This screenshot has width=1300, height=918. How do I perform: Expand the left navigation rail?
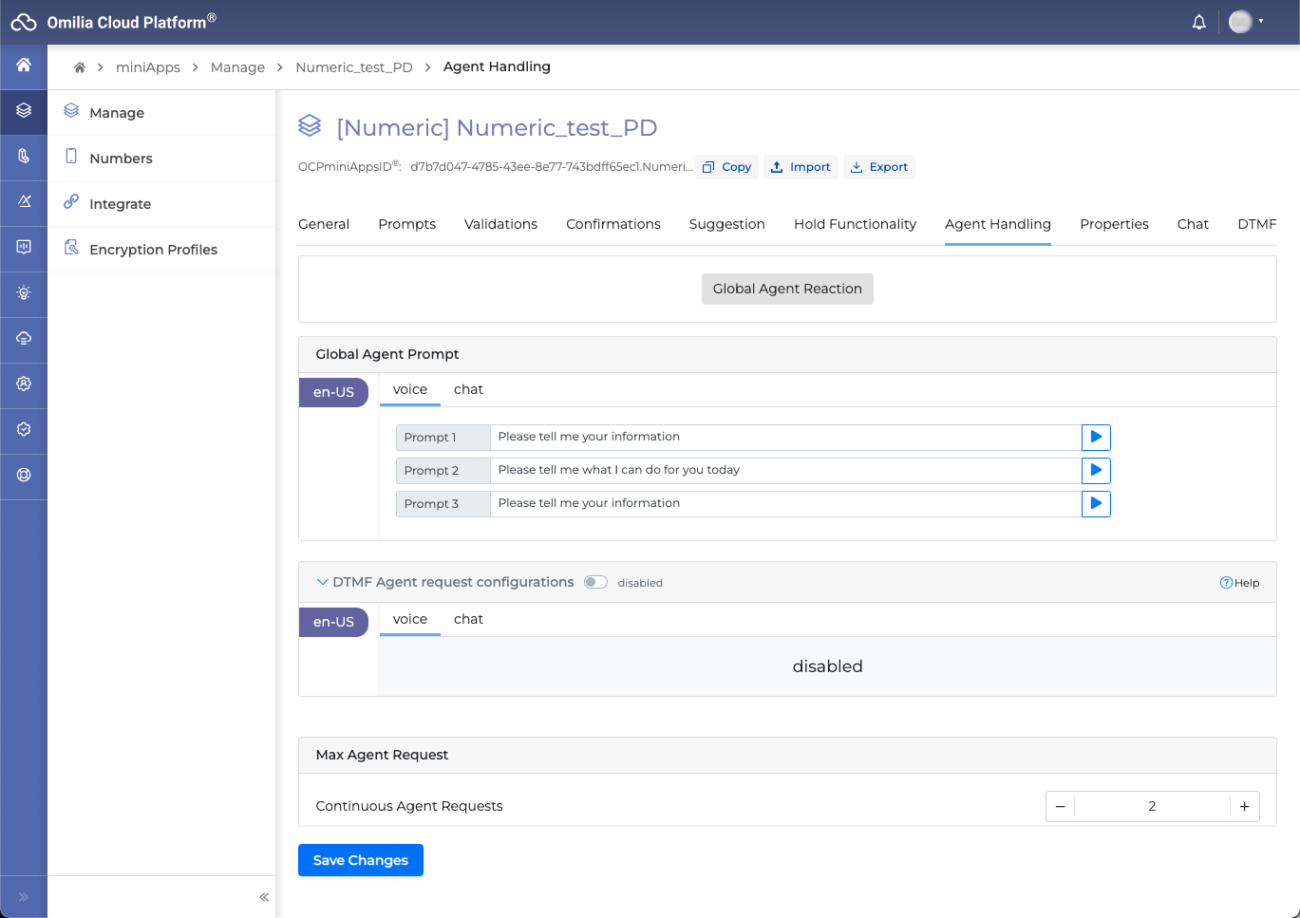[x=24, y=897]
